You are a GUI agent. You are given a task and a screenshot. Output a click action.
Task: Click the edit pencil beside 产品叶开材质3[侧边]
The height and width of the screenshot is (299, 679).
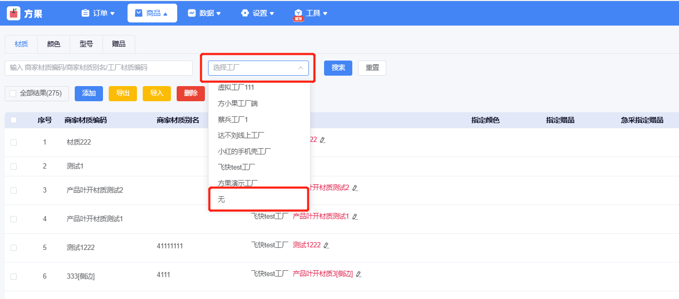click(x=359, y=274)
